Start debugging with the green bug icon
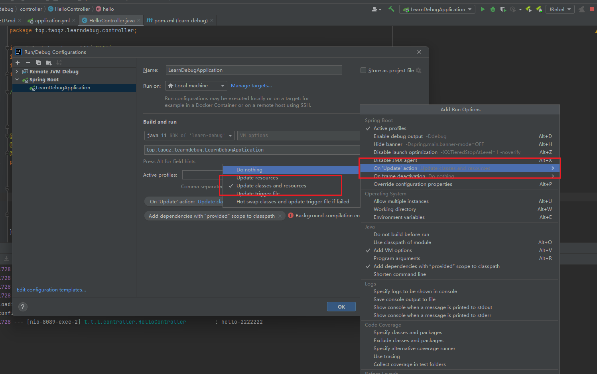 pyautogui.click(x=493, y=9)
